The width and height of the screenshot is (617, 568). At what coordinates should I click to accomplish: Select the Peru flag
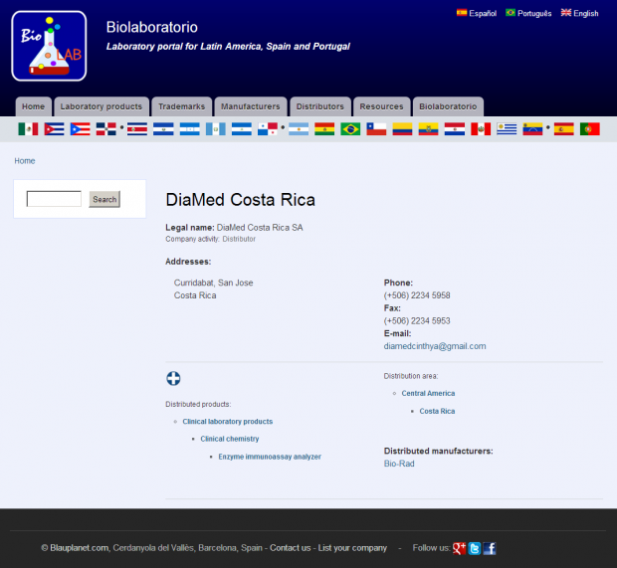(481, 129)
